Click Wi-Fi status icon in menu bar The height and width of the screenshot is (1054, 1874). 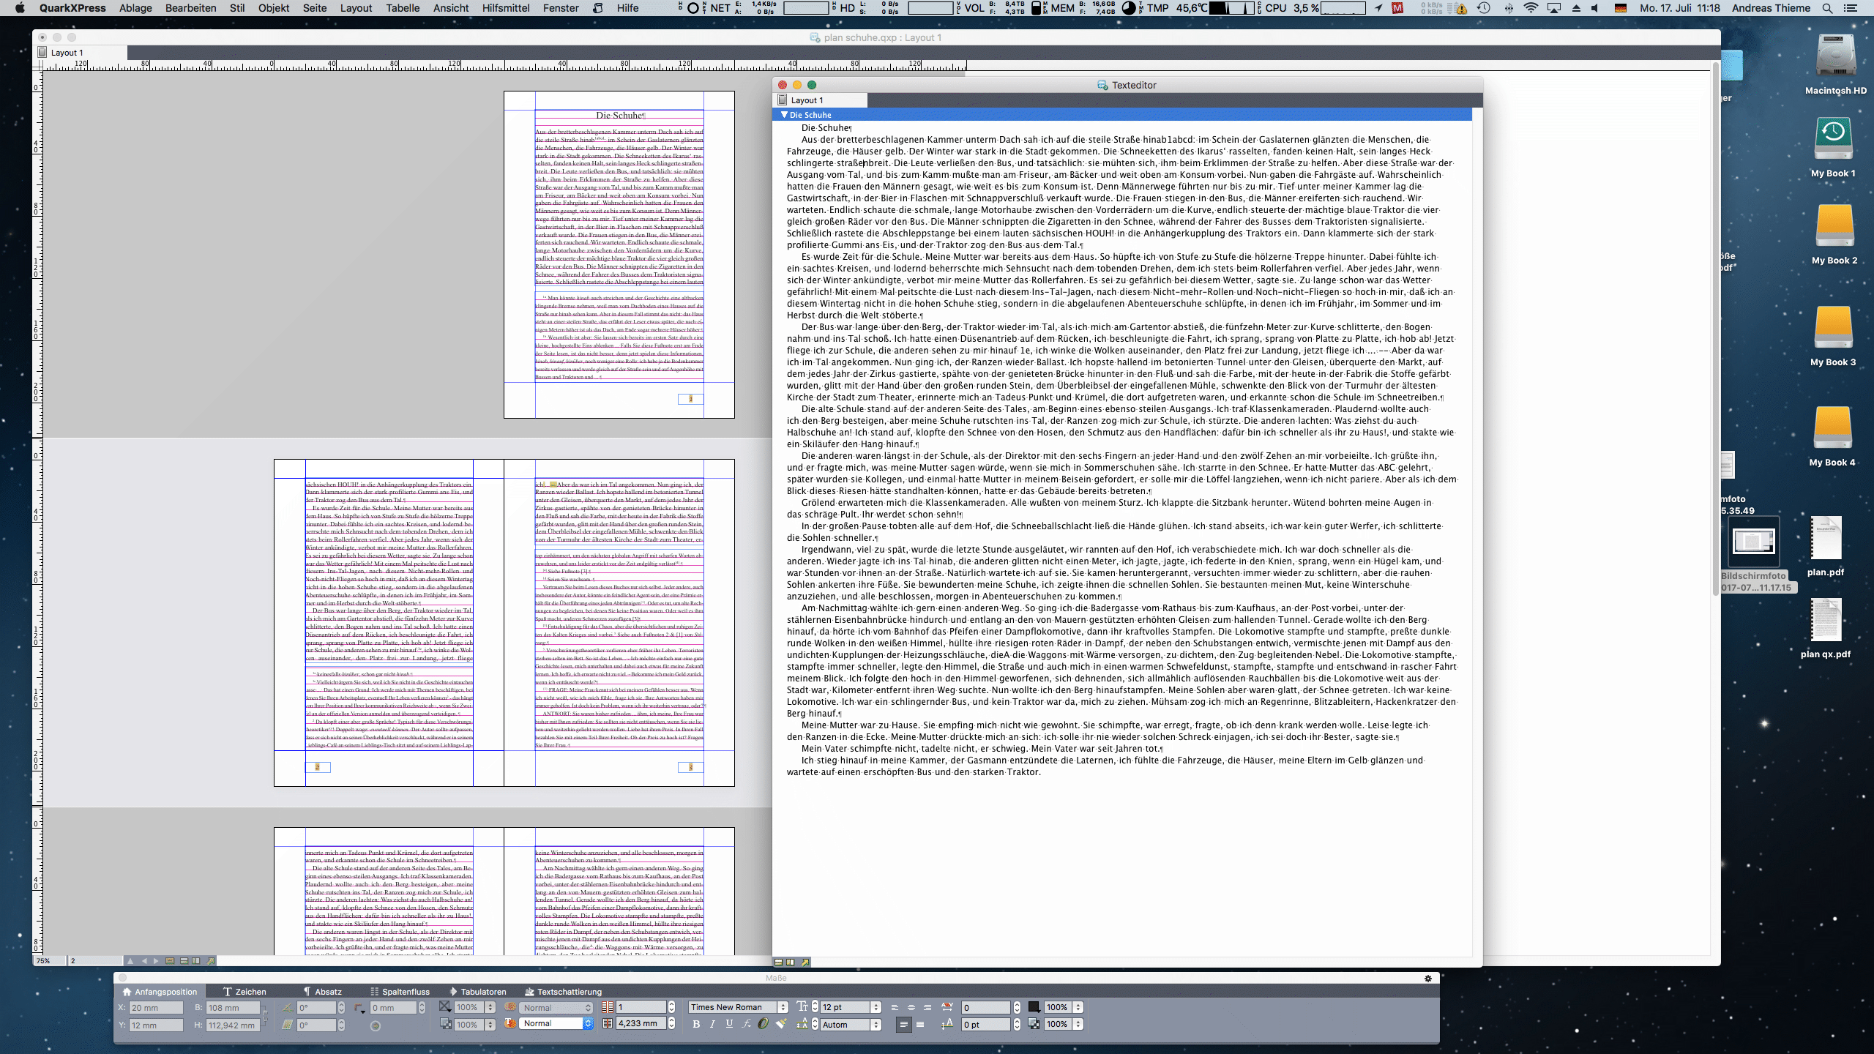click(1531, 8)
